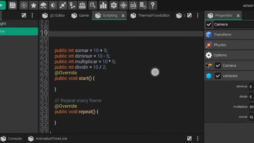The width and height of the screenshot is (254, 143).
Task: Open the left panel three-dot menu
Action: click(x=32, y=15)
